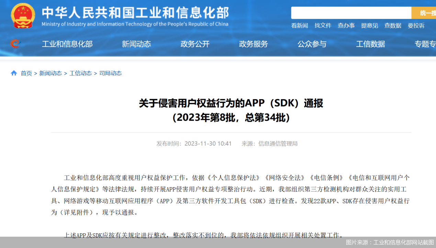Screen dimensions: 436x248
Task: Open the 公众参与 menu
Action: coord(312,44)
